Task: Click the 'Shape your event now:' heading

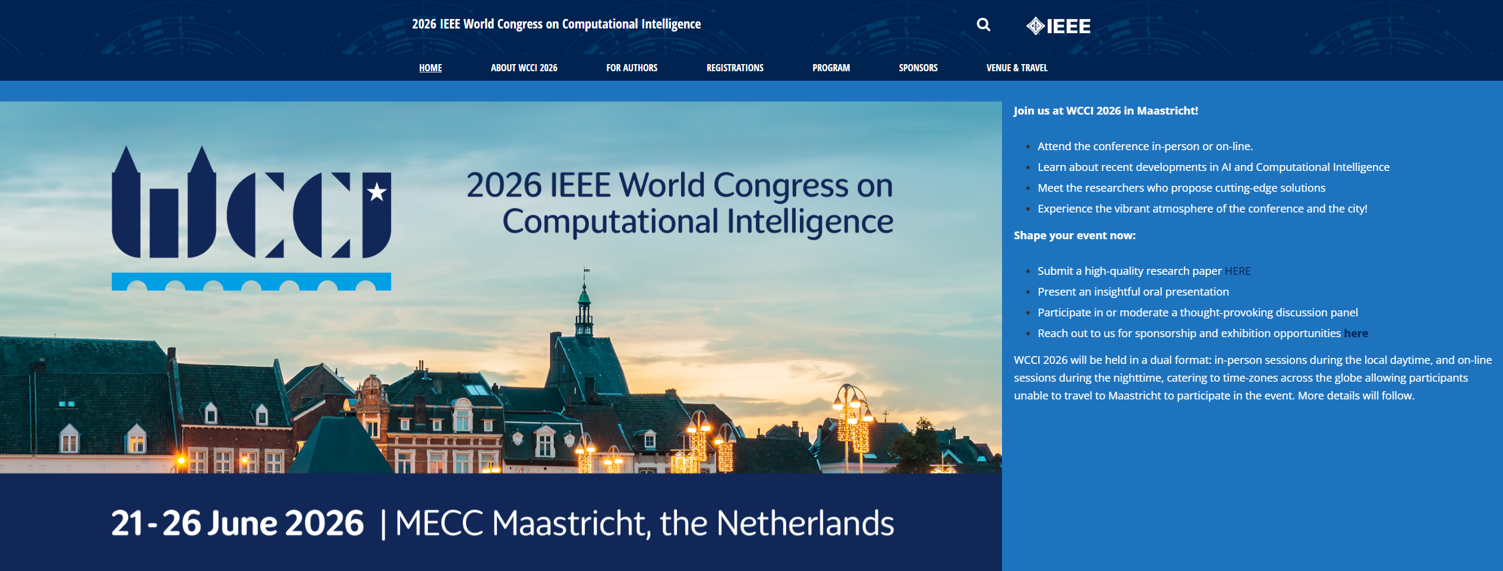Action: pos(1075,236)
